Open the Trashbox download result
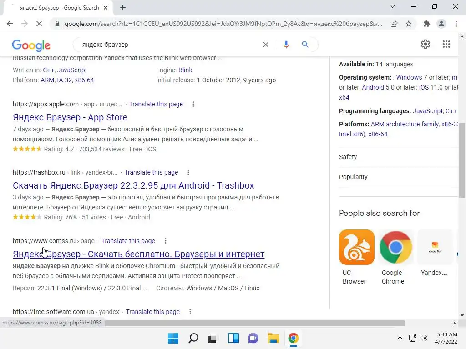 pos(133,185)
